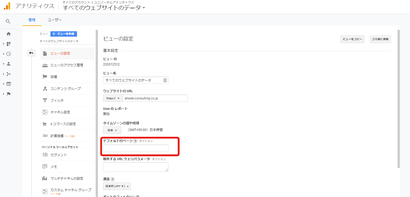Click the cart icon for e コマースの設定
410x197 pixels.
(x=45, y=124)
